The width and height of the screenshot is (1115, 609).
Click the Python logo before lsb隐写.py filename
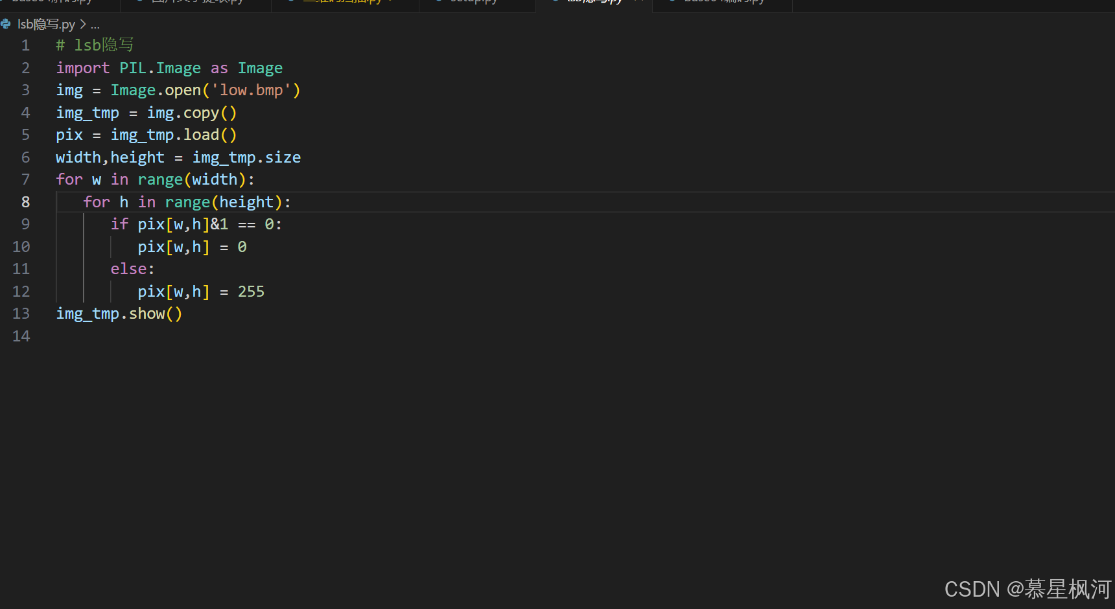coord(6,24)
